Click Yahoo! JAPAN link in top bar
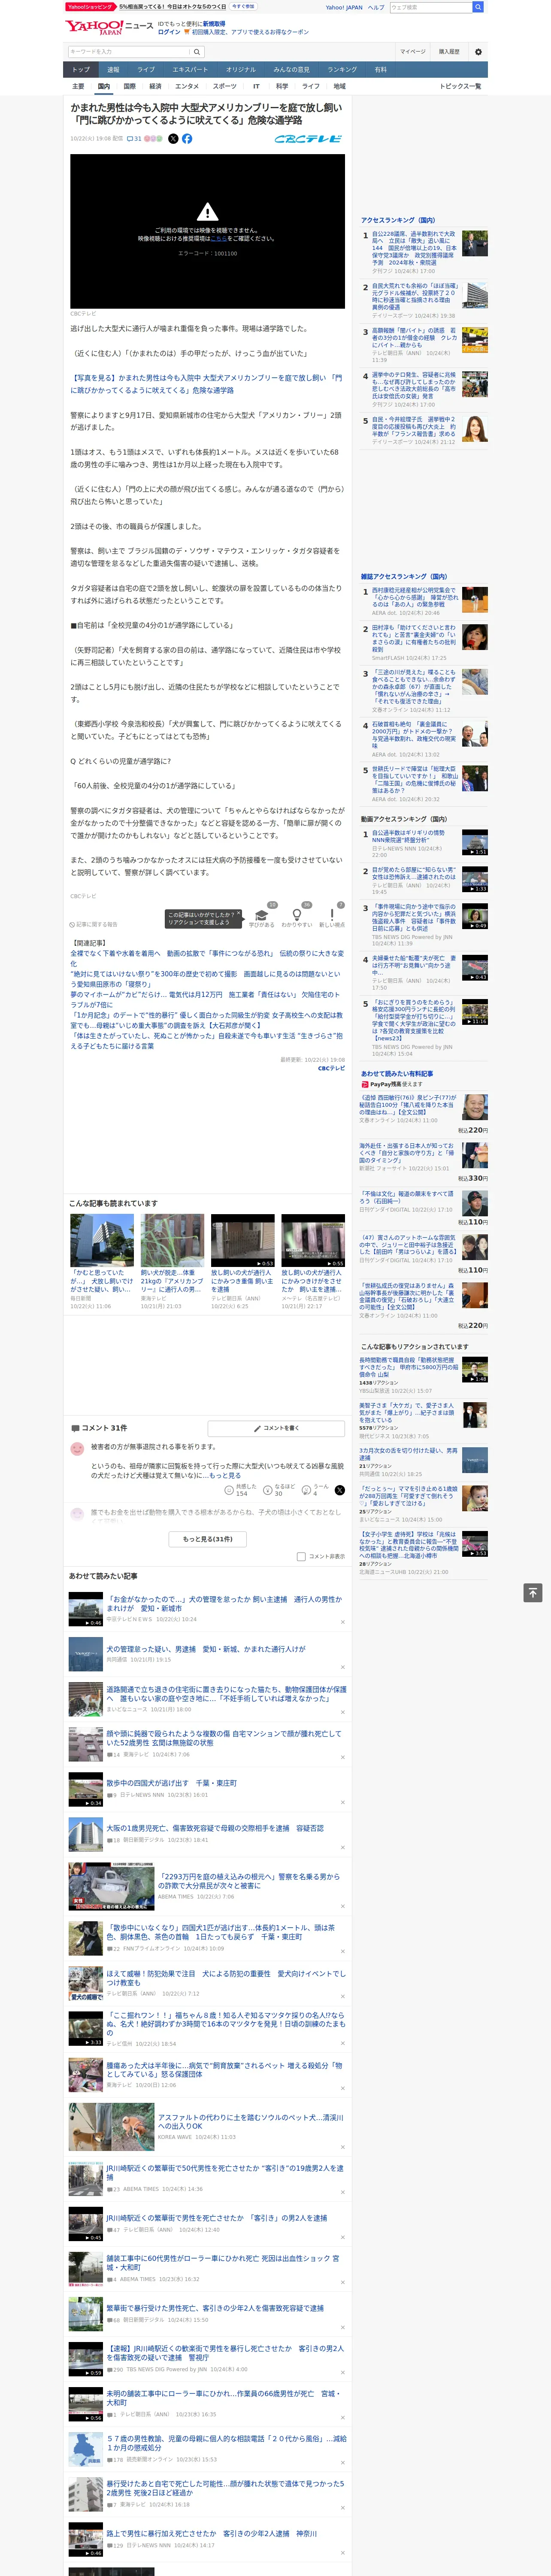Image resolution: width=551 pixels, height=2576 pixels. [x=344, y=7]
